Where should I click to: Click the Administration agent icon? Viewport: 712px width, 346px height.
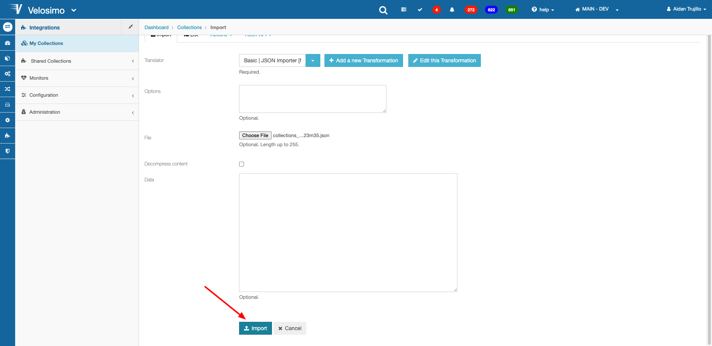(x=24, y=112)
